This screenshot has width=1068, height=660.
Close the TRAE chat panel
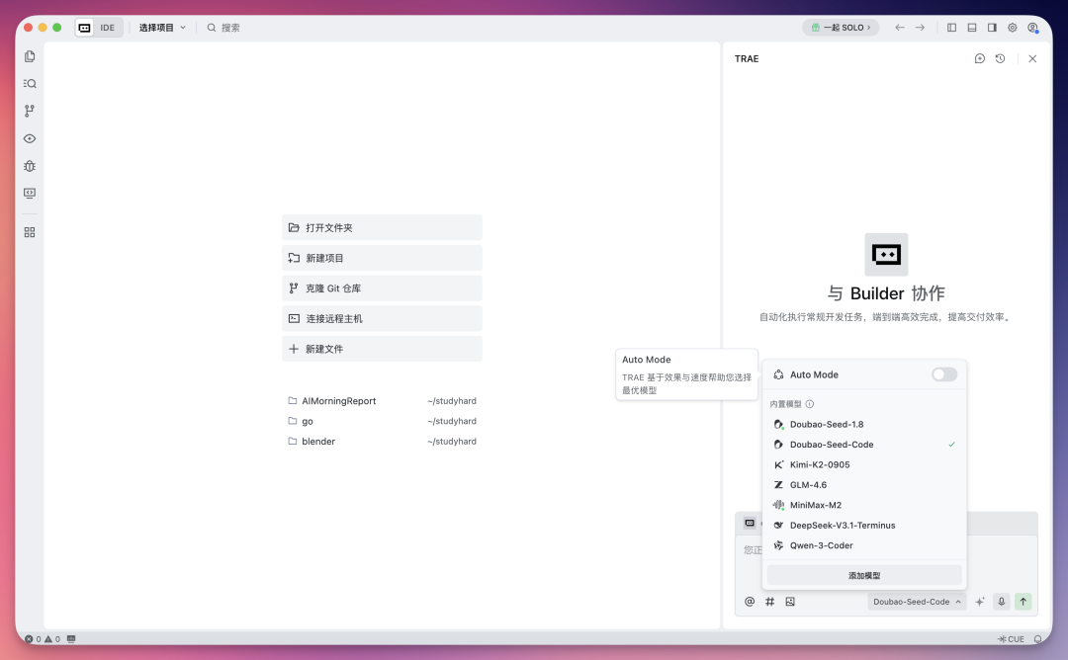click(1032, 58)
